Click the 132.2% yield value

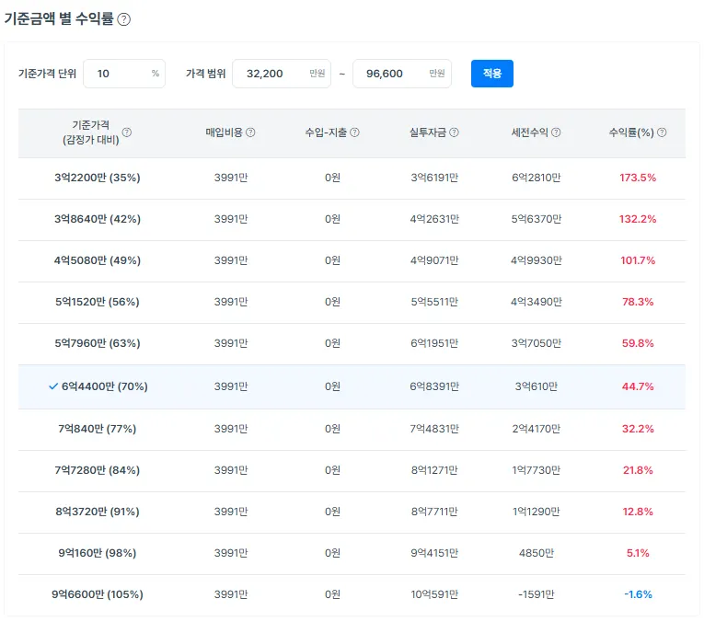coord(638,219)
